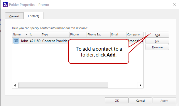Screen dimensions: 179x106
Task: Switch to the General tab
Action: (14, 16)
